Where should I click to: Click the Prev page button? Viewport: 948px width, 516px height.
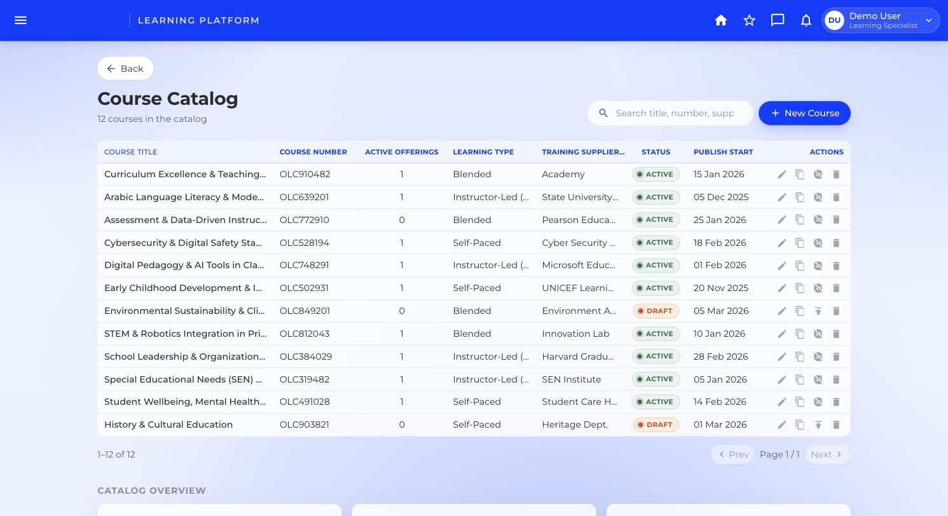732,454
